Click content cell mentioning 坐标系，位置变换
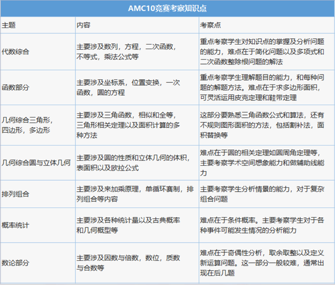 click(137, 87)
